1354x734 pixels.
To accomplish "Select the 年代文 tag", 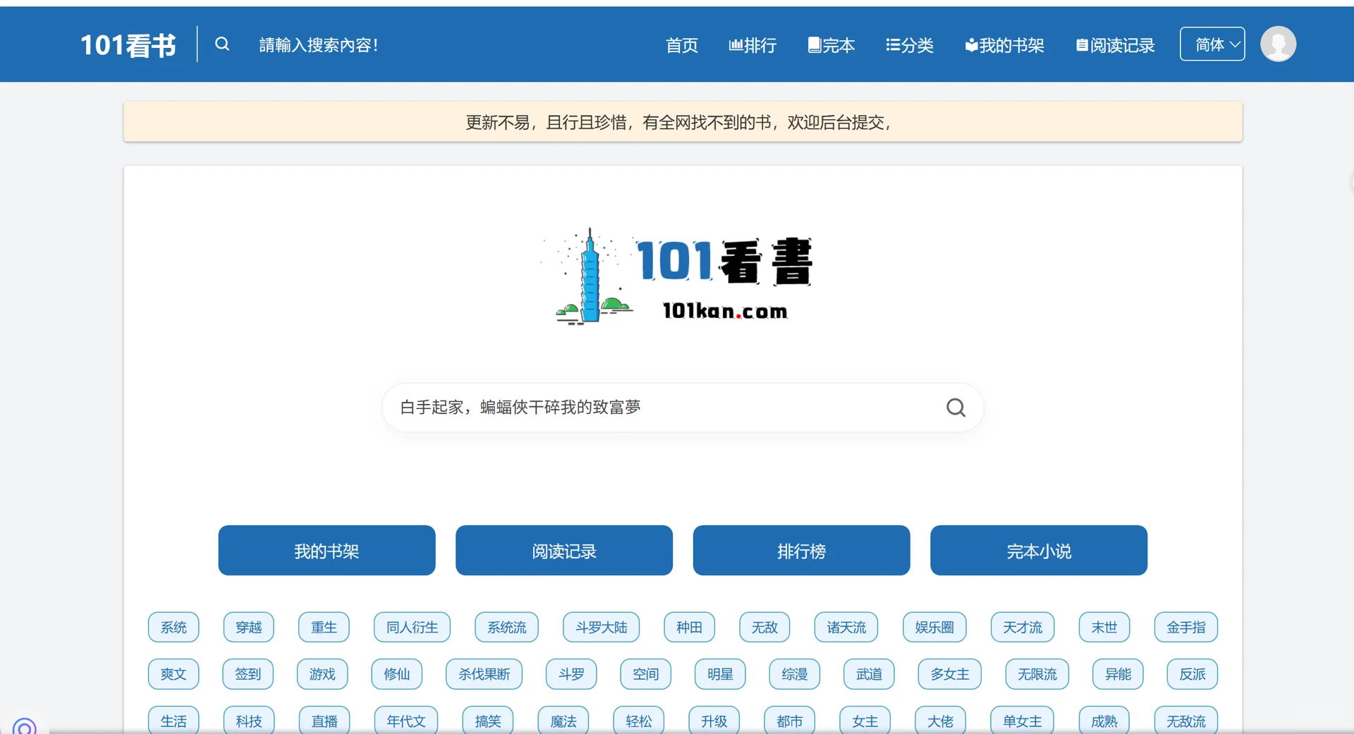I will coord(406,721).
